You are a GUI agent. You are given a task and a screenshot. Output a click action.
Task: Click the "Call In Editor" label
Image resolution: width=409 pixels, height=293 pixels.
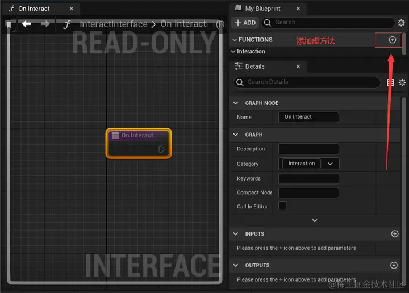coord(252,207)
